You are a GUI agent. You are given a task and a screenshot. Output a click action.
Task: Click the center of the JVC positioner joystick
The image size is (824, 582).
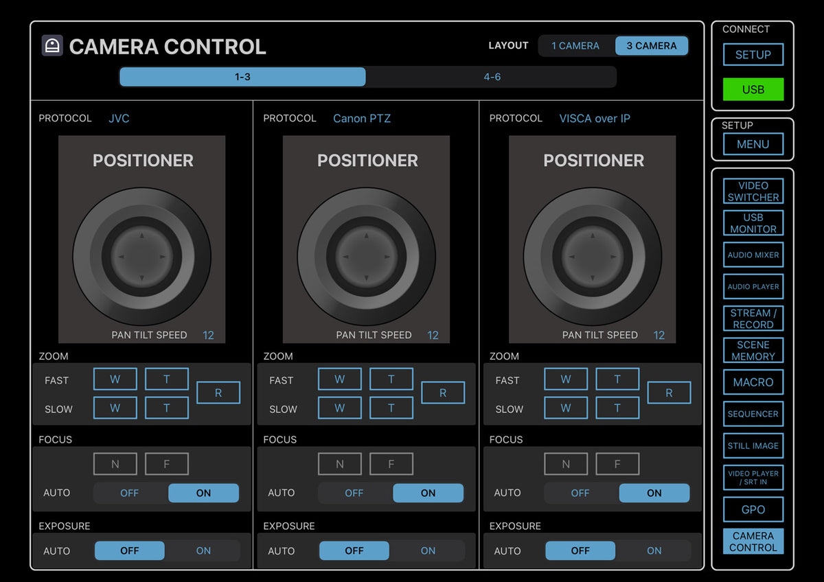(141, 256)
